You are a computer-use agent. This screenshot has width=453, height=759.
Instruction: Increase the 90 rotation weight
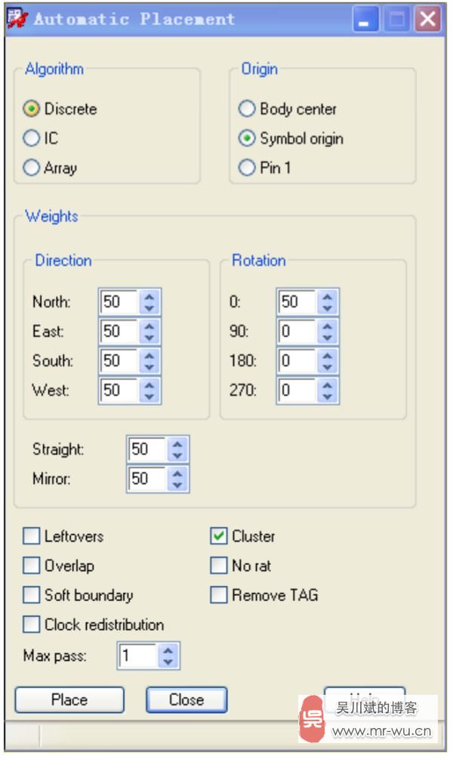327,326
